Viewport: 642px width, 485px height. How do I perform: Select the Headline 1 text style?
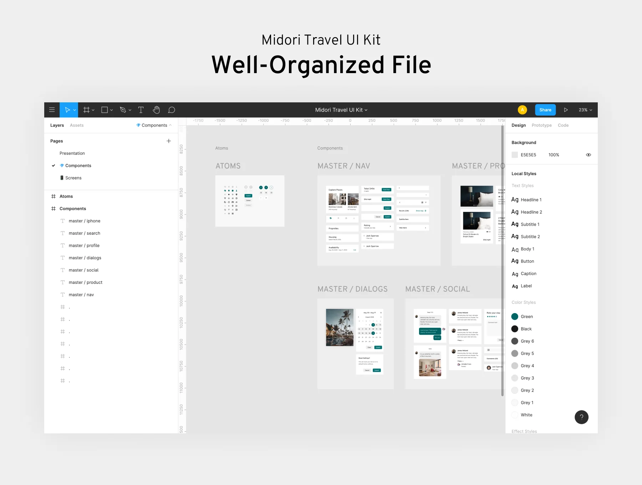[x=526, y=200]
